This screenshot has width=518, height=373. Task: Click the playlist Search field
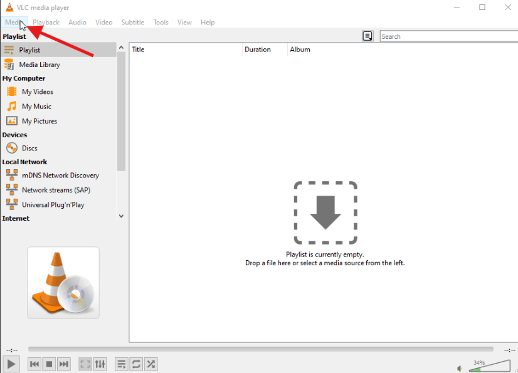pyautogui.click(x=449, y=36)
